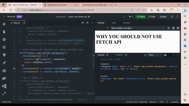Add a new Edge sidebar app

click(185, 64)
